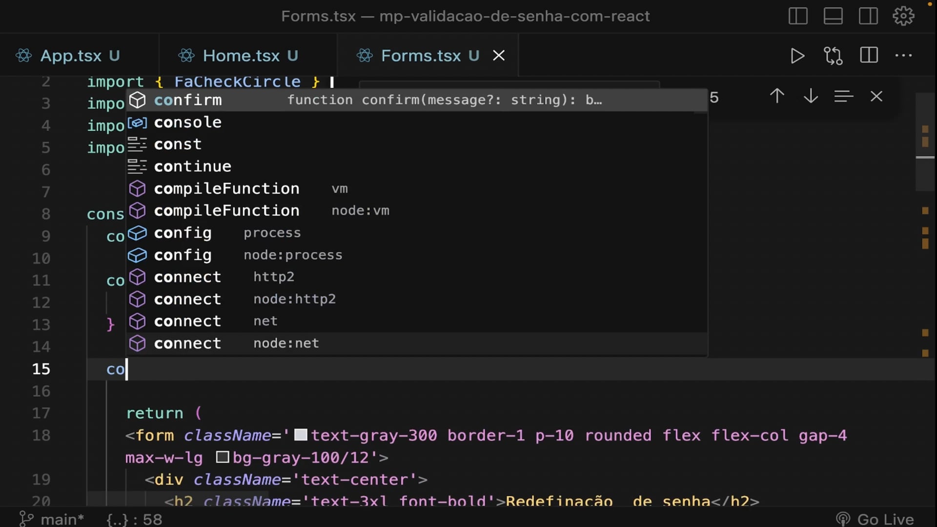Screen dimensions: 937x527
Task: Toggle primary sidebar layout icon
Action: [x=798, y=16]
